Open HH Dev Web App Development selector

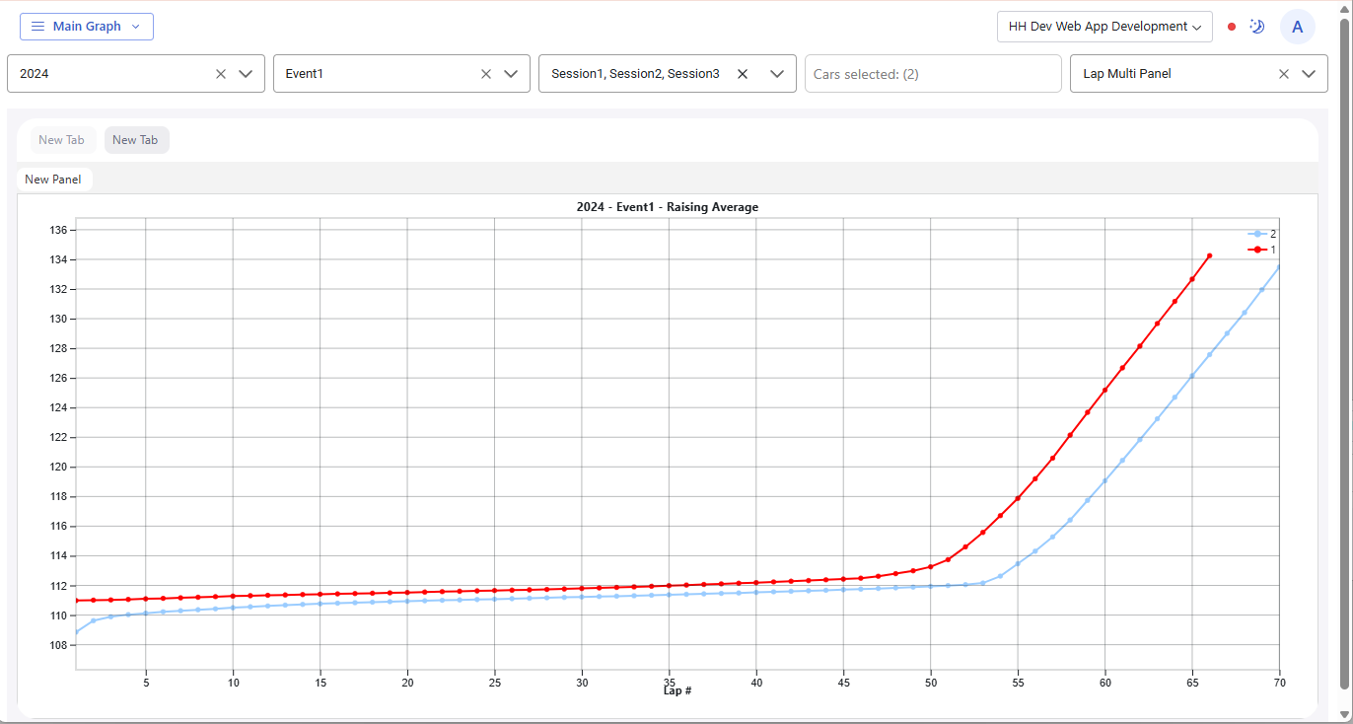tap(1104, 27)
